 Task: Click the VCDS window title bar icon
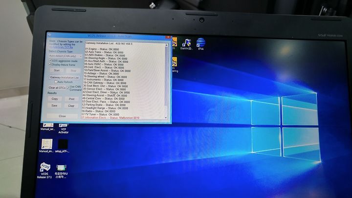[49, 35]
